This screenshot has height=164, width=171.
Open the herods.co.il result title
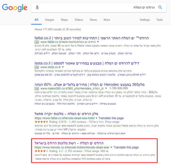pyautogui.click(x=69, y=143)
